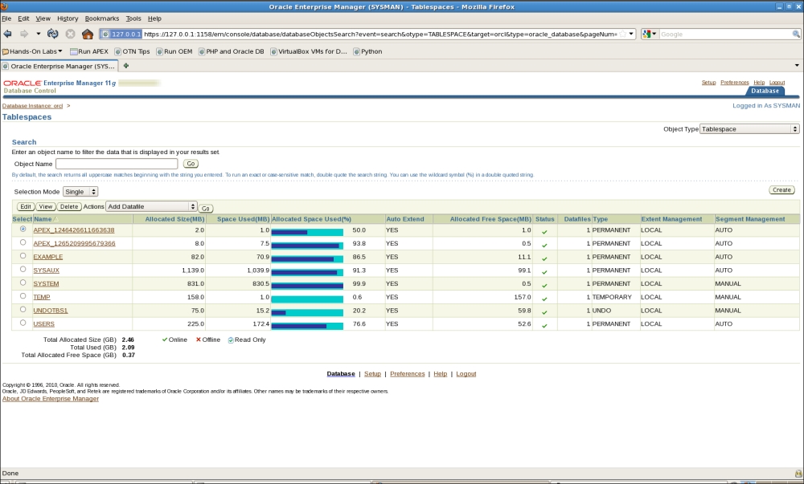Screen dimensions: 804x484
Task: Click the security lock icon in status bar
Action: tap(798, 474)
